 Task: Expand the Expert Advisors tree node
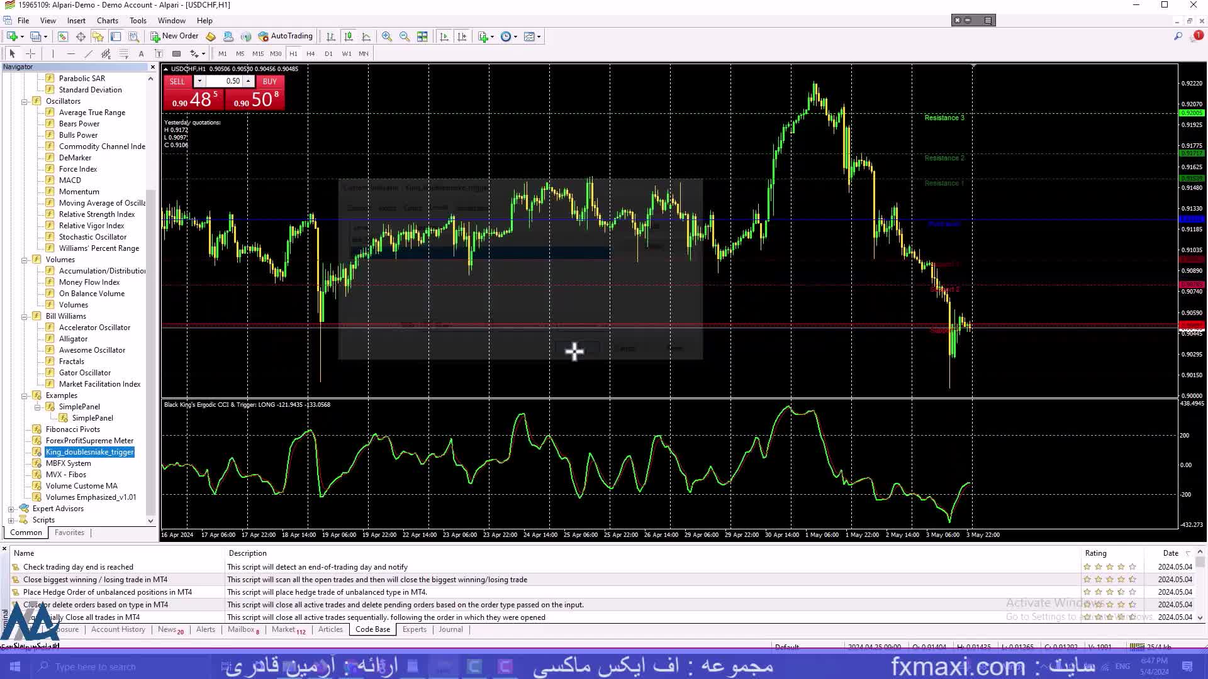click(x=11, y=509)
